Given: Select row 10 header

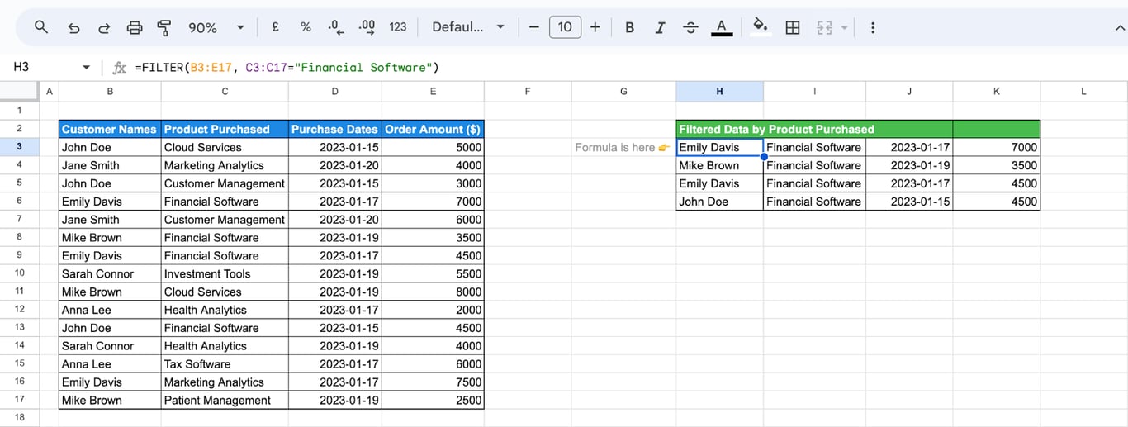Looking at the screenshot, I should pos(19,273).
